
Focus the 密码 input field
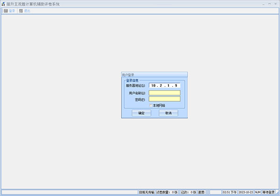[x=165, y=99]
